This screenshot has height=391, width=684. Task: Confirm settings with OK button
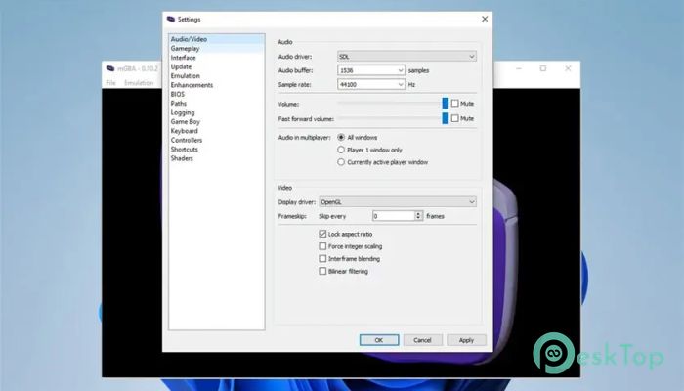[379, 340]
